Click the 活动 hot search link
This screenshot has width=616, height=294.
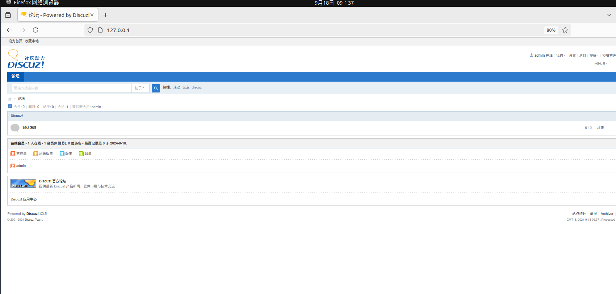[x=177, y=87]
